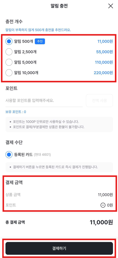This screenshot has height=258, width=118.
Task: Click the 500개 충전 recommendation text
Action: 38,30
